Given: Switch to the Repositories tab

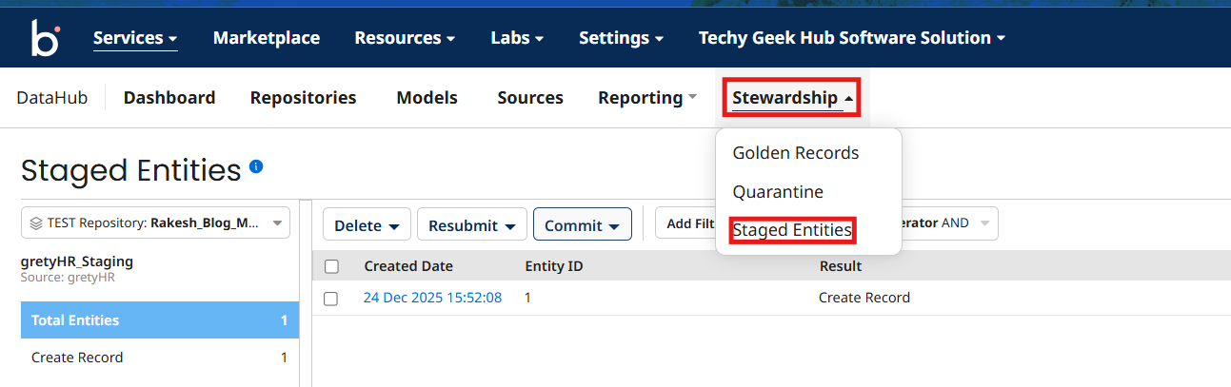Looking at the screenshot, I should tap(303, 98).
